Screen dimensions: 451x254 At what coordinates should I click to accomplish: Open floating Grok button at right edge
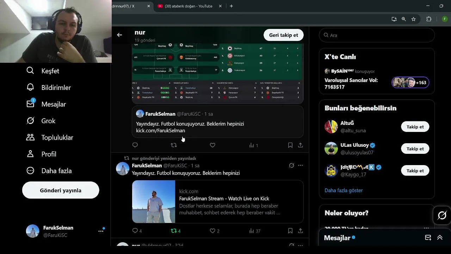tap(442, 215)
